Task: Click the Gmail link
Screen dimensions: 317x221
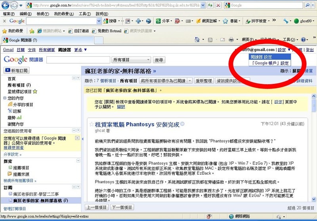Action: [x=8, y=50]
